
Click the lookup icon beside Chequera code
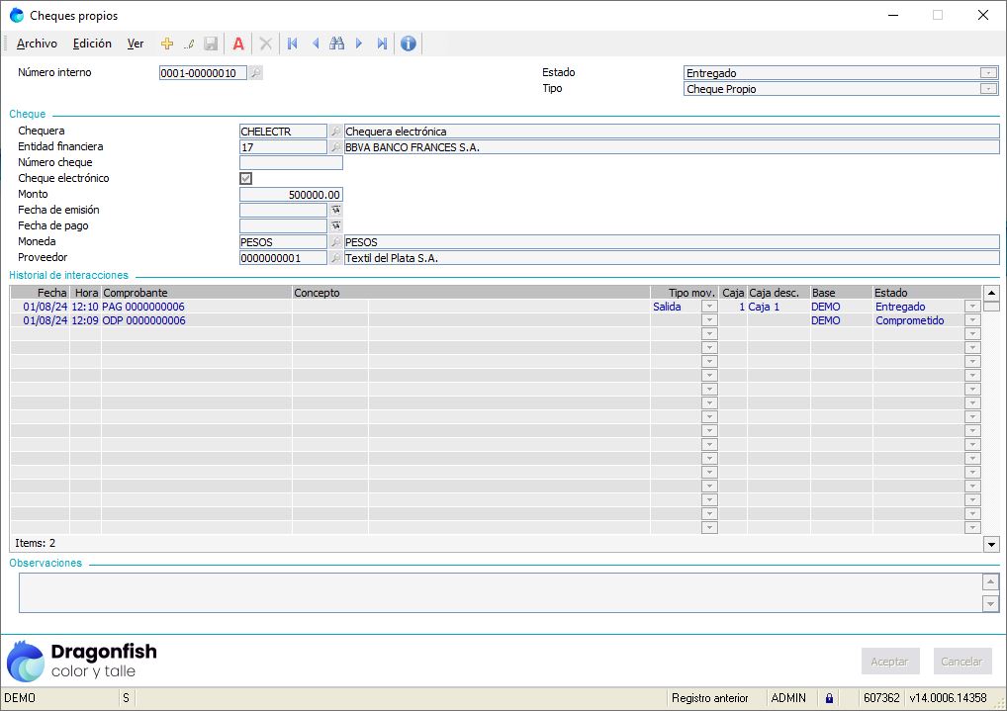335,131
